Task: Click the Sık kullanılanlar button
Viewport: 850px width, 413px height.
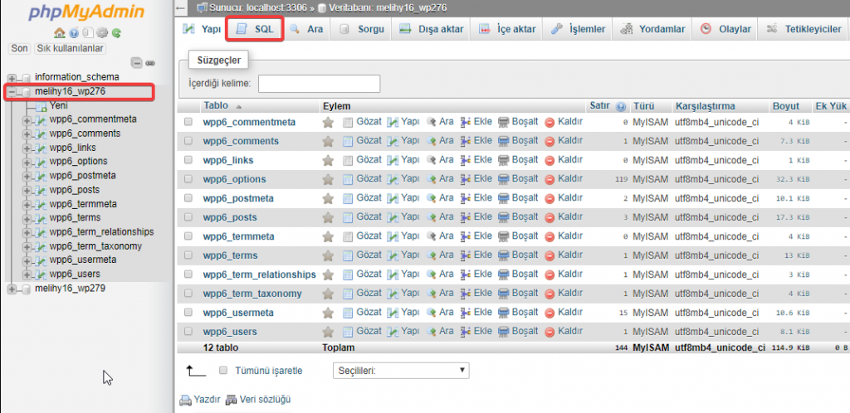Action: point(70,49)
